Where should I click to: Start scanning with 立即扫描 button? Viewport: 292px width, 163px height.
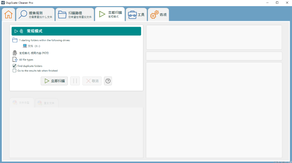pyautogui.click(x=54, y=81)
